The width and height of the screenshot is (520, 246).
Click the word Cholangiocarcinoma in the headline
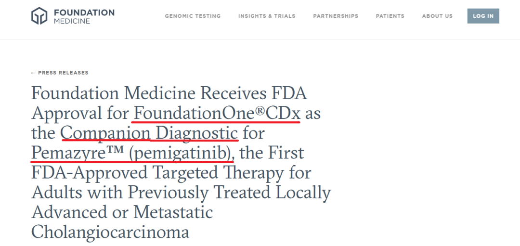tap(110, 233)
